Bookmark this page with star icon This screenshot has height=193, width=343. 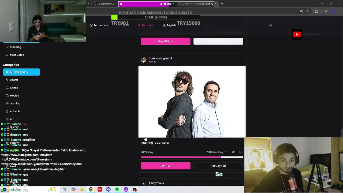point(308,11)
